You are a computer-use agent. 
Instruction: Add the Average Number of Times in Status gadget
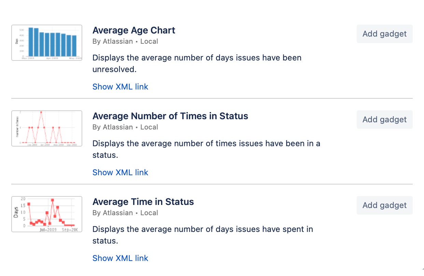pyautogui.click(x=384, y=120)
